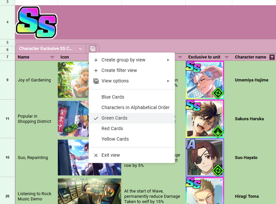Image resolution: width=276 pixels, height=204 pixels.
Task: Select row header 6
Action: tap(7, 50)
